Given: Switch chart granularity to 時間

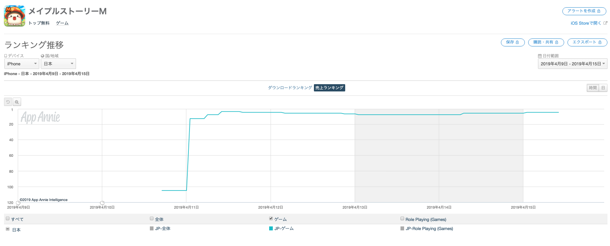Looking at the screenshot, I should (x=593, y=88).
